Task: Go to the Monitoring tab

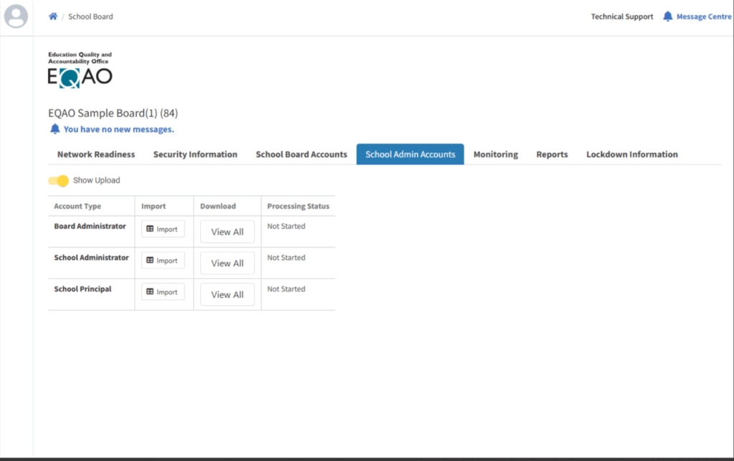Action: point(495,155)
